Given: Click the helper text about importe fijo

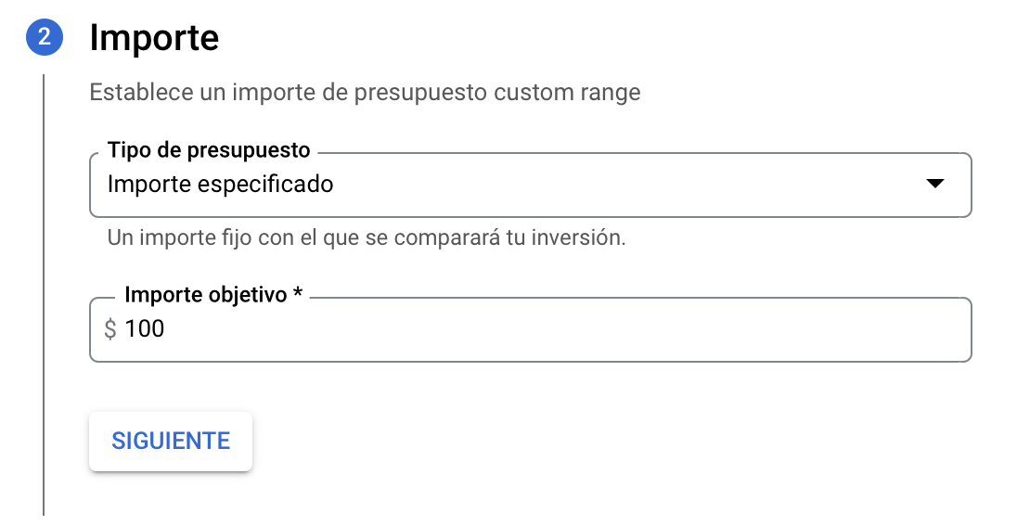Looking at the screenshot, I should [x=367, y=237].
